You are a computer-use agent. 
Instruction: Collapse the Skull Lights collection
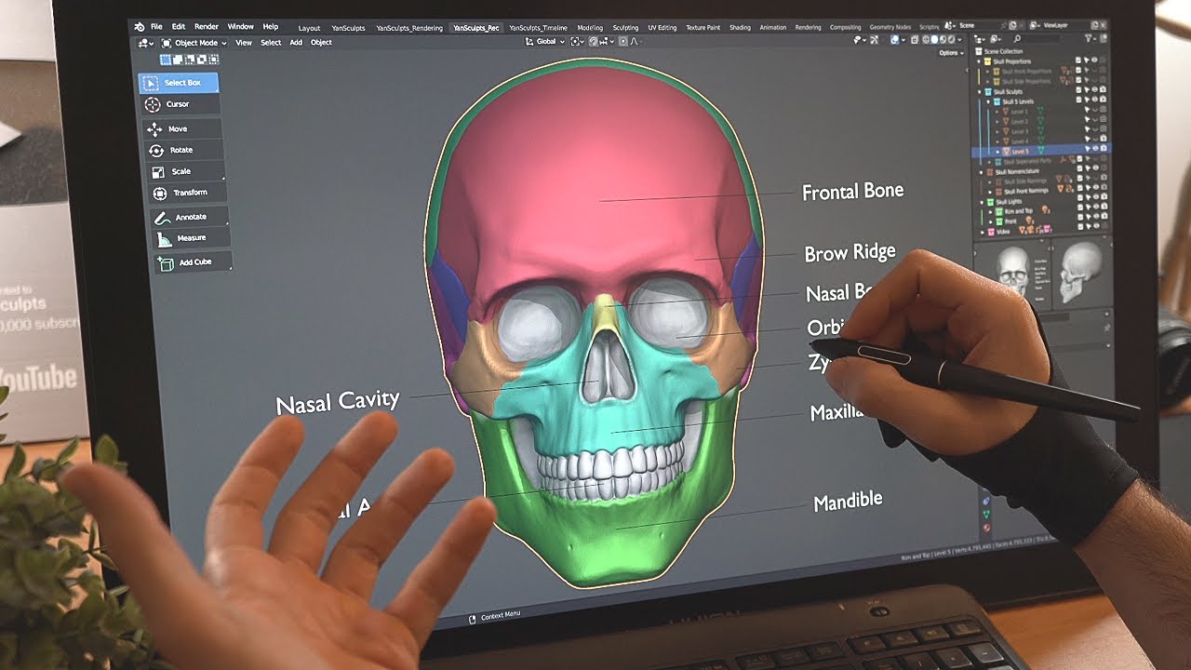[x=982, y=202]
